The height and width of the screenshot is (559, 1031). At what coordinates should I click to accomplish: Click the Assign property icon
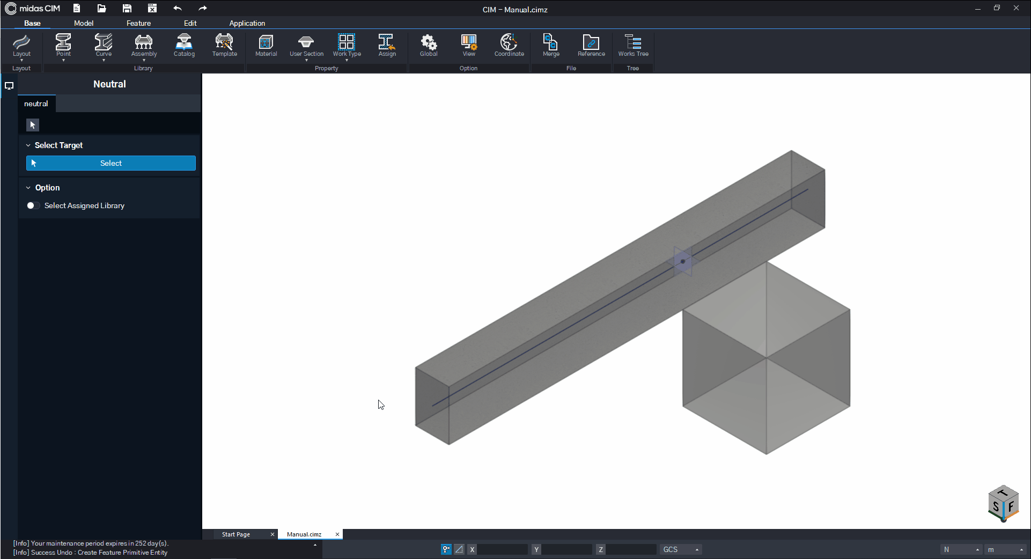pos(387,46)
